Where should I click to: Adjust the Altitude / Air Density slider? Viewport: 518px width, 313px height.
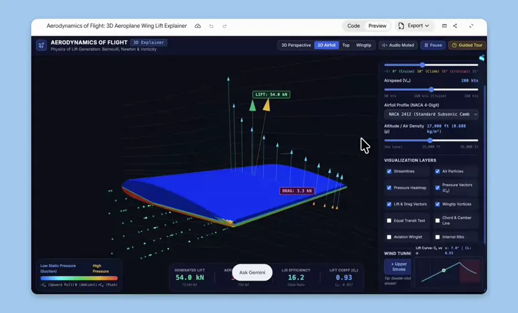431,141
